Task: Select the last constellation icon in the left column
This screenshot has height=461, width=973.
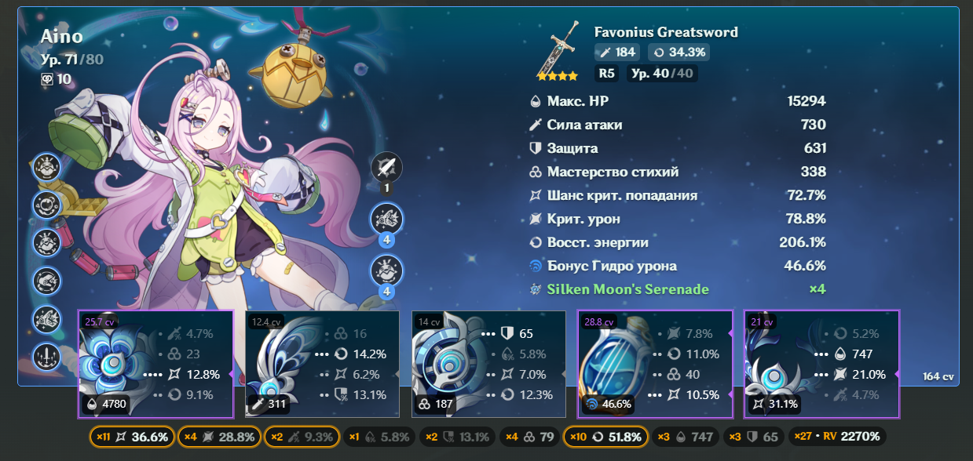Action: [x=46, y=357]
